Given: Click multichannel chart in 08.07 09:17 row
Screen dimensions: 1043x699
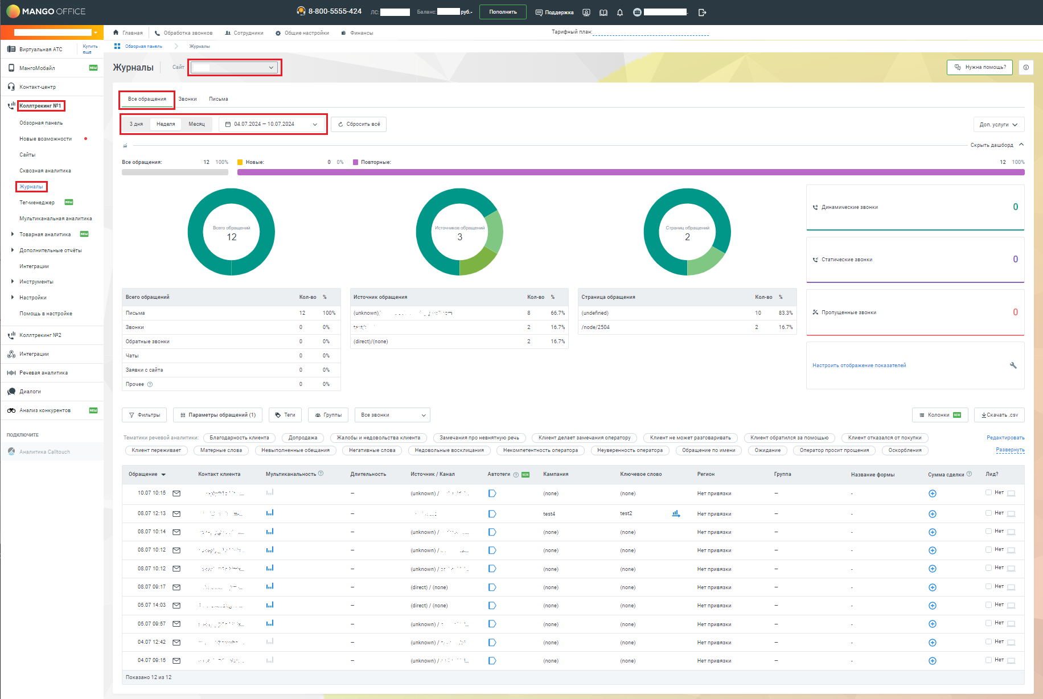Looking at the screenshot, I should coord(270,586).
